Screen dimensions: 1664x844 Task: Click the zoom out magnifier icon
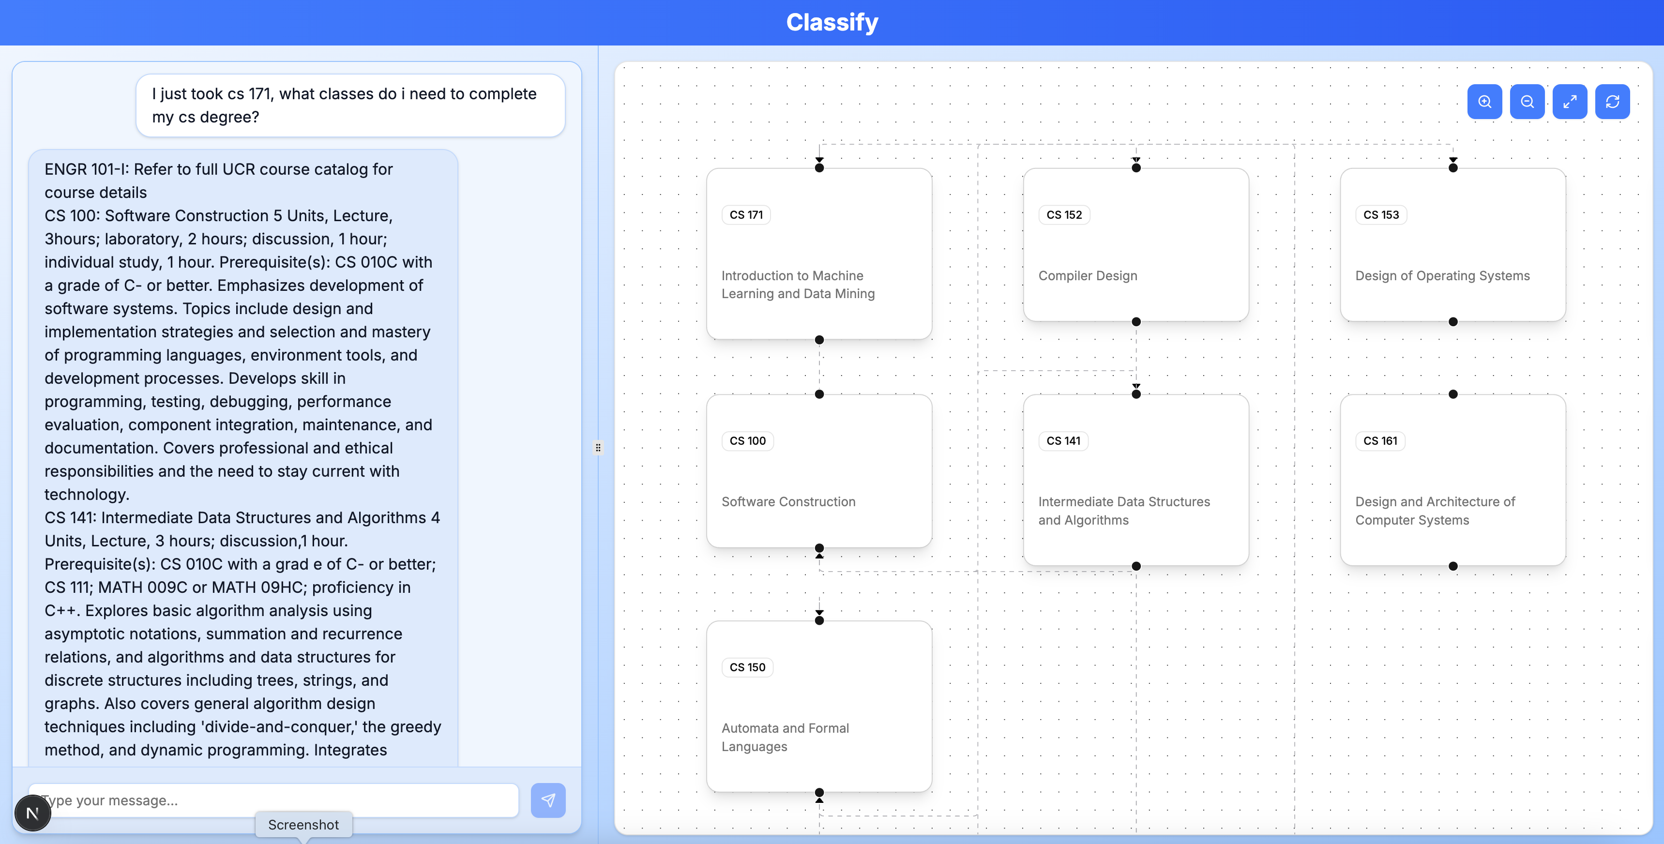1527,101
